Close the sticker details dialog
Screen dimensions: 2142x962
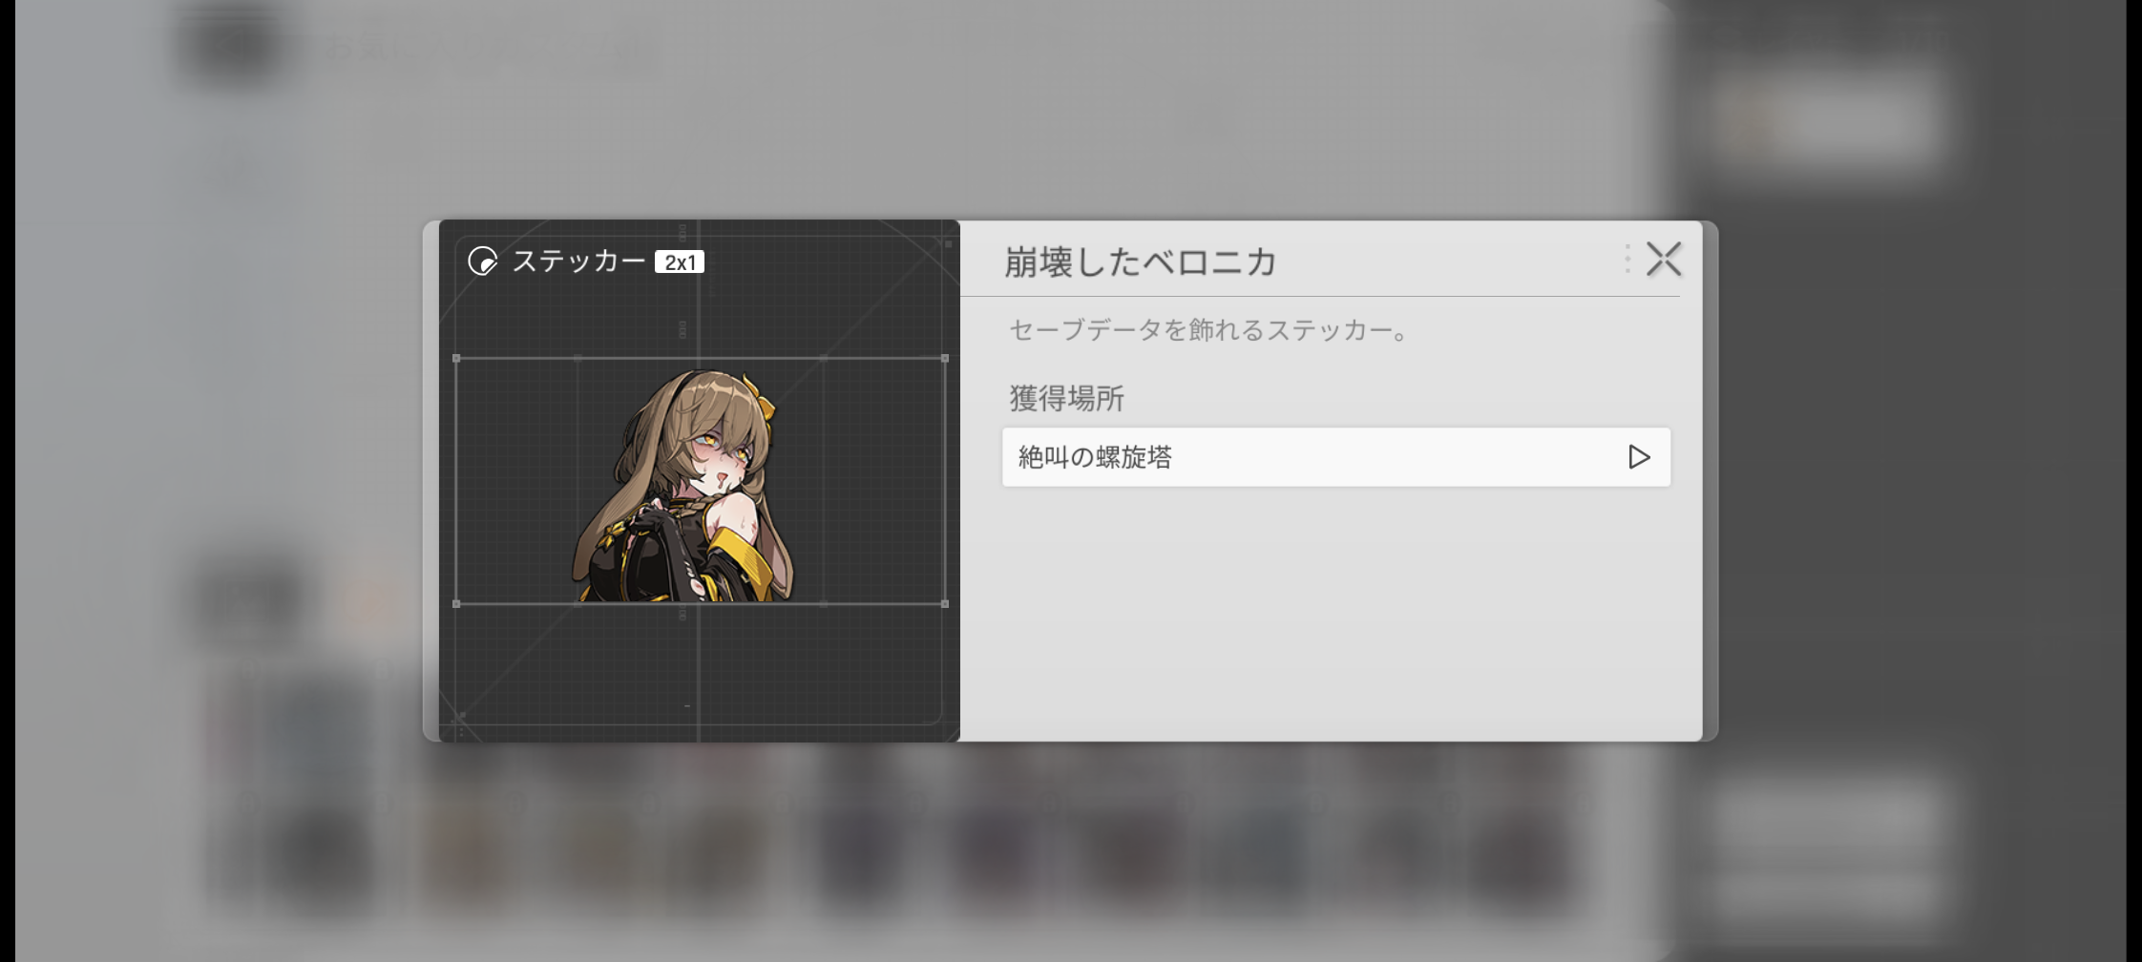click(1663, 259)
